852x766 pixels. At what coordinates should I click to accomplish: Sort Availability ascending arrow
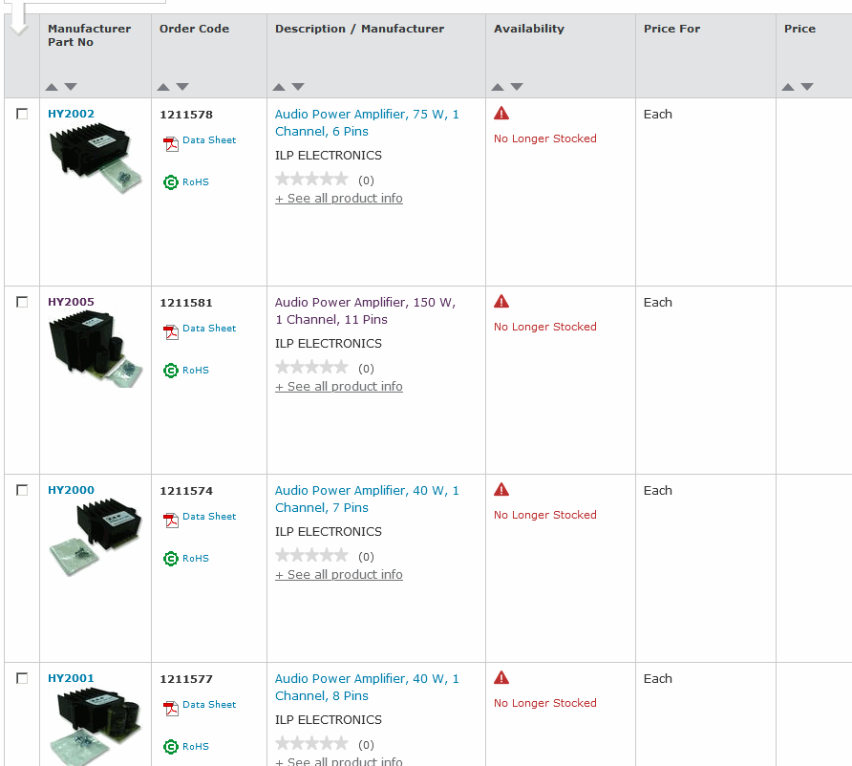498,87
